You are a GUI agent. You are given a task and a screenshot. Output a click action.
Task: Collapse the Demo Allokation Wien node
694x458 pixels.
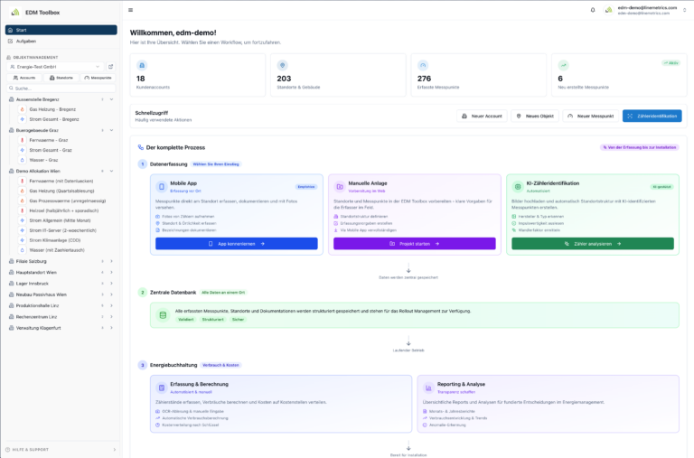pos(111,171)
